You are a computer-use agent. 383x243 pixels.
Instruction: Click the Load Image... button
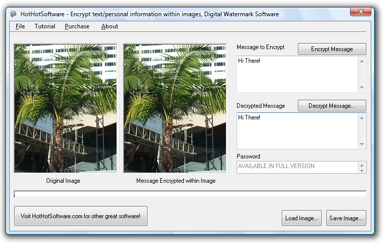coord(301,218)
